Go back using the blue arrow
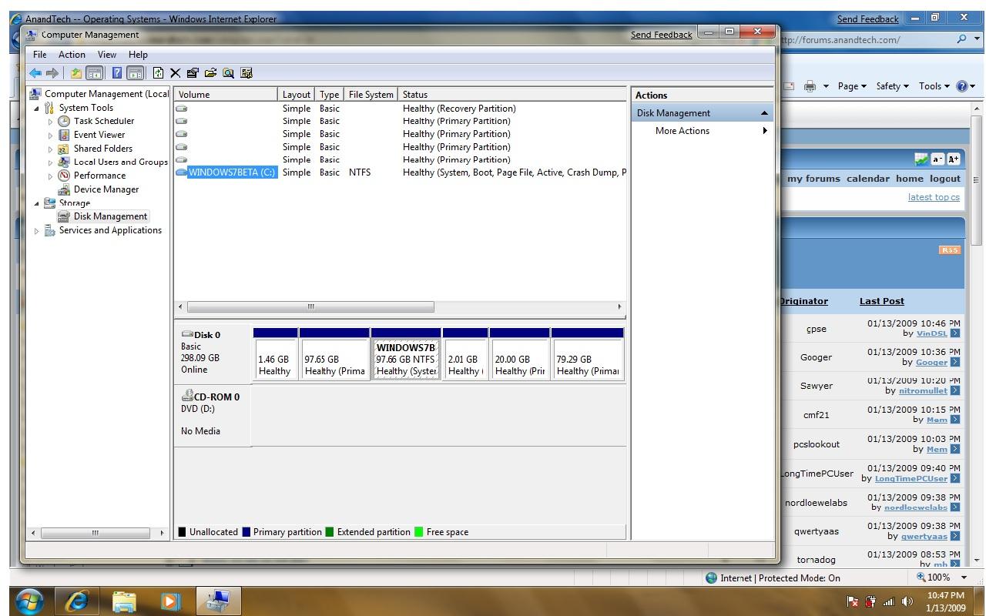Screen dimensions: 986x616 click(x=35, y=73)
